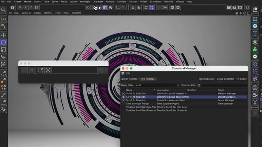Click the highlighted cube mode icon in top toolbar
This screenshot has height=147, width=262.
point(105,7)
